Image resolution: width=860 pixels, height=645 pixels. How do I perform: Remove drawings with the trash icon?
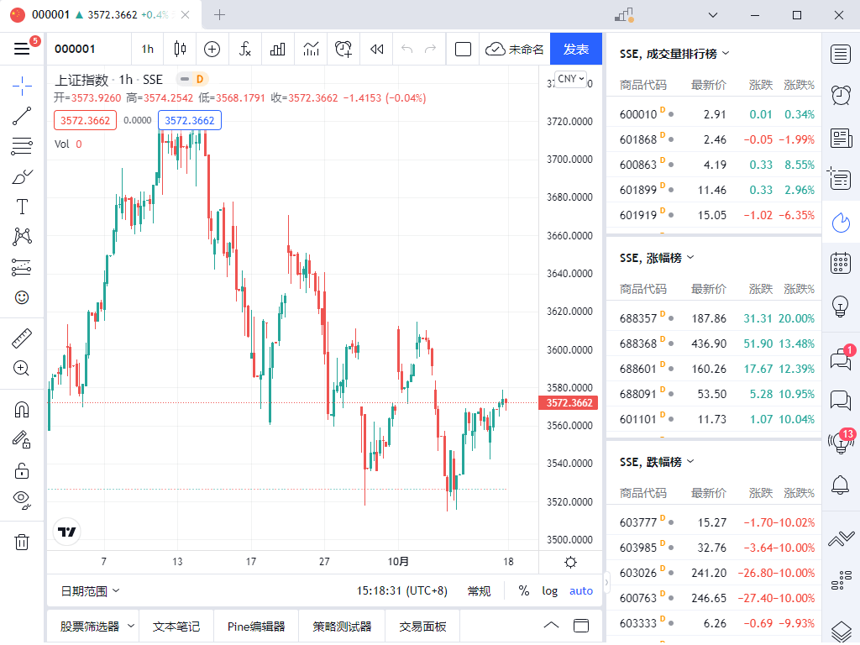pyautogui.click(x=22, y=542)
